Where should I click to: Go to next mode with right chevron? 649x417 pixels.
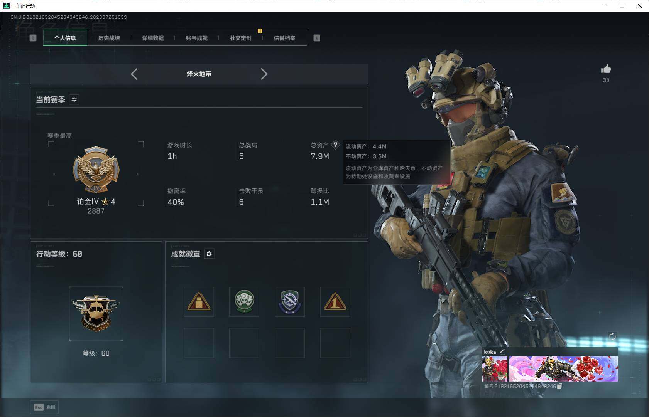pyautogui.click(x=264, y=74)
